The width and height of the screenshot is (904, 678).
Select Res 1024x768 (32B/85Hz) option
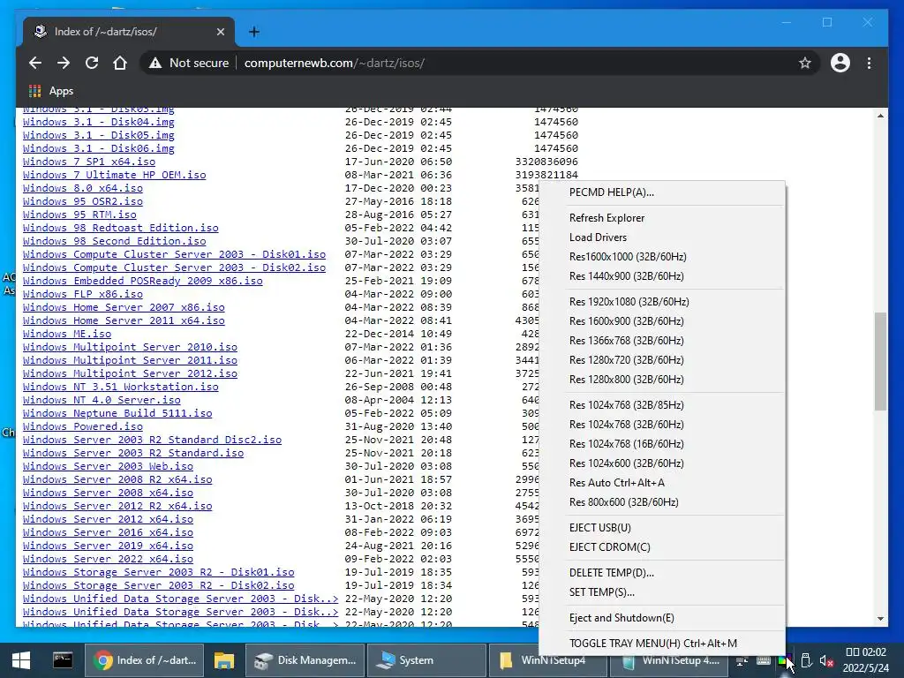coord(662,404)
